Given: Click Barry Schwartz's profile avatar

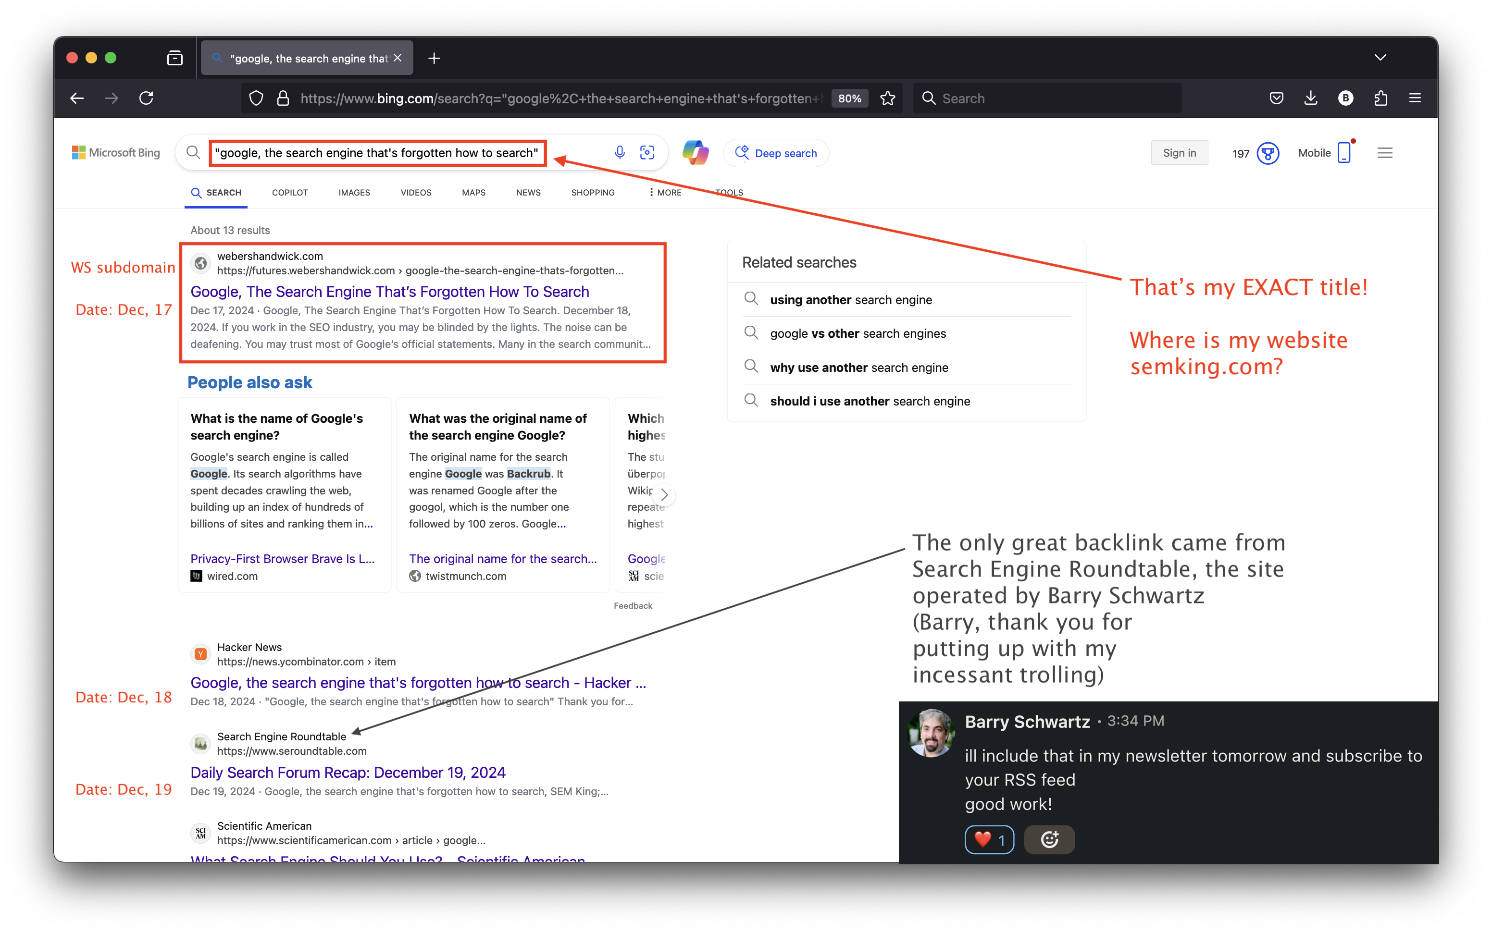Looking at the screenshot, I should pyautogui.click(x=931, y=733).
